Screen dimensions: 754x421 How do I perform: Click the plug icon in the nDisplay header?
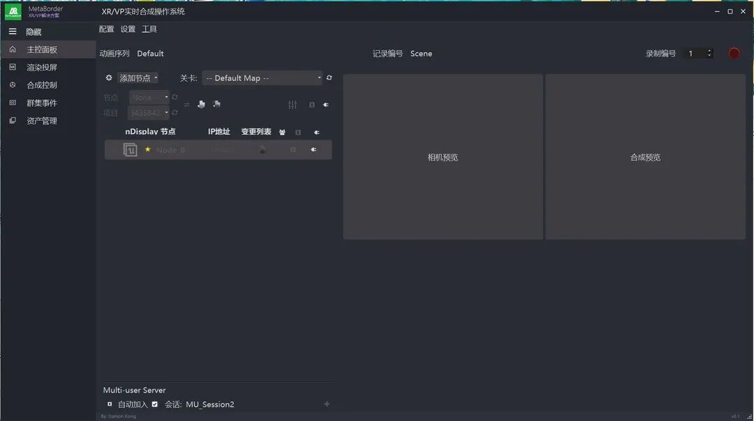tap(316, 133)
